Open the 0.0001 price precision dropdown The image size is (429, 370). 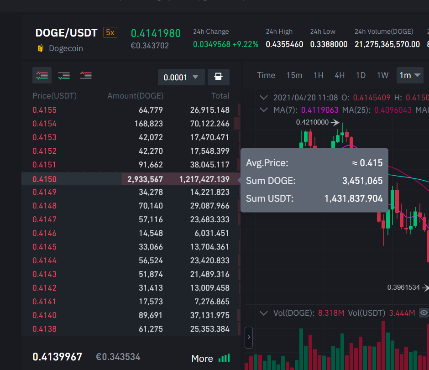[181, 77]
